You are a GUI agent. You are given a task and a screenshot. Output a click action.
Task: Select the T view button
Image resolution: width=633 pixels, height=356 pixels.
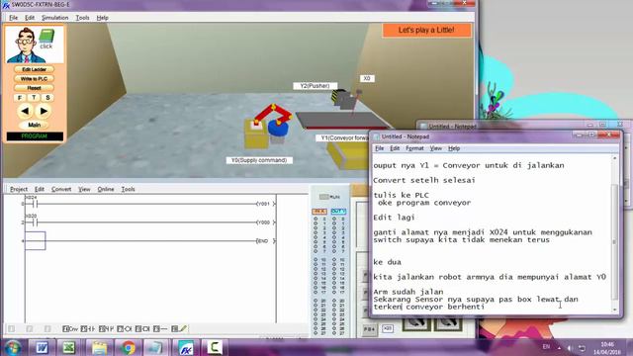coord(34,98)
